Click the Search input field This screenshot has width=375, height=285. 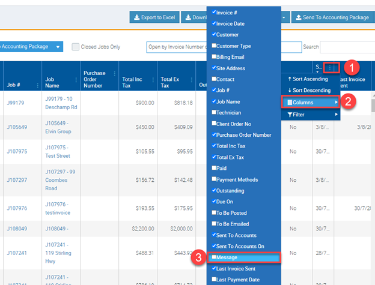(347, 47)
